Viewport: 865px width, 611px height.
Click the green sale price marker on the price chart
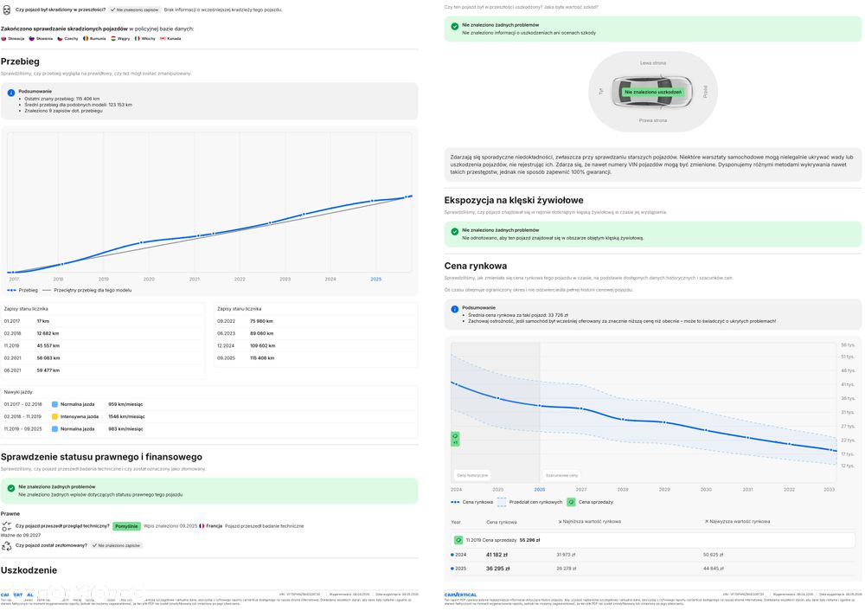(455, 439)
